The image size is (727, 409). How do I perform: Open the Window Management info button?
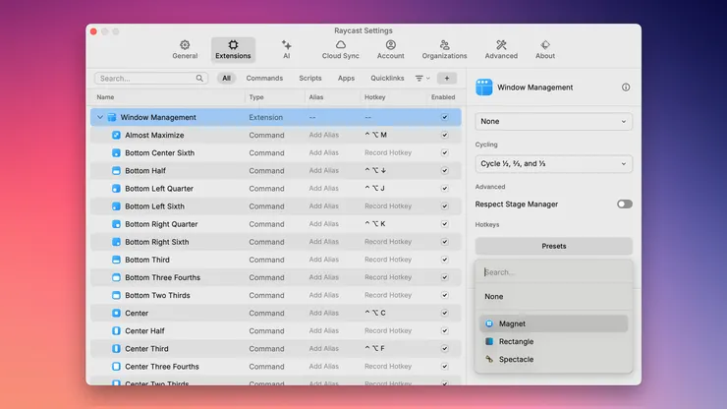pos(626,88)
